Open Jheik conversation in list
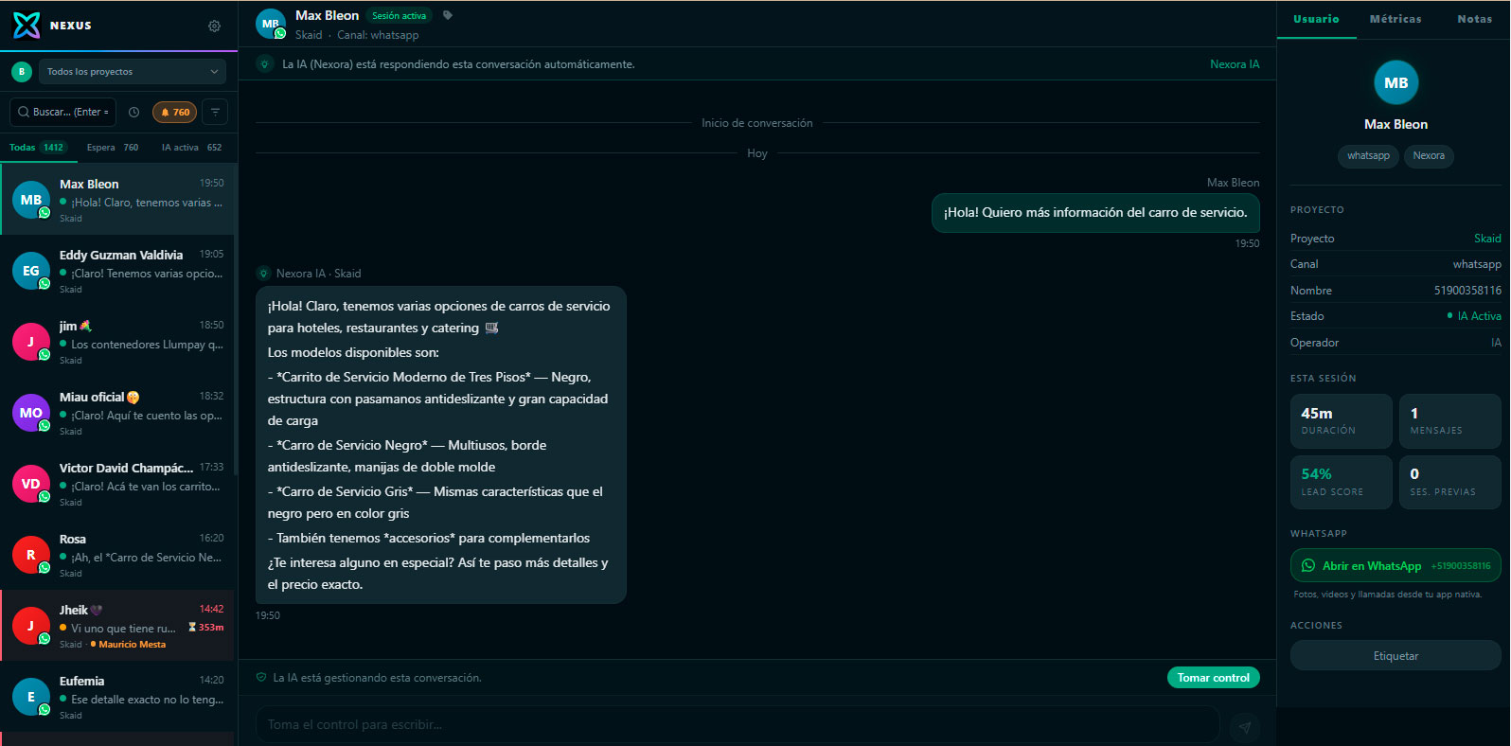 pyautogui.click(x=118, y=626)
